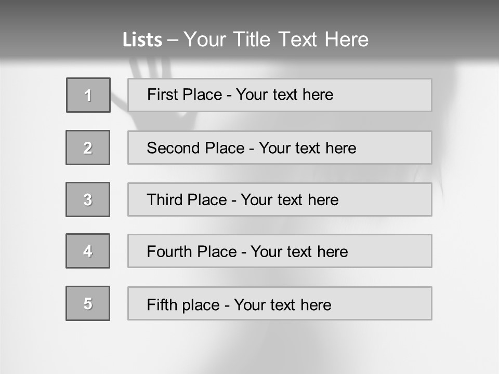The height and width of the screenshot is (374, 499).
Task: Click the dash in the slide title
Action: coord(173,40)
